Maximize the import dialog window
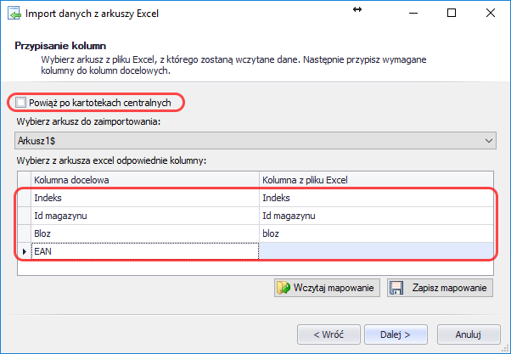The image size is (511, 354). 451,14
